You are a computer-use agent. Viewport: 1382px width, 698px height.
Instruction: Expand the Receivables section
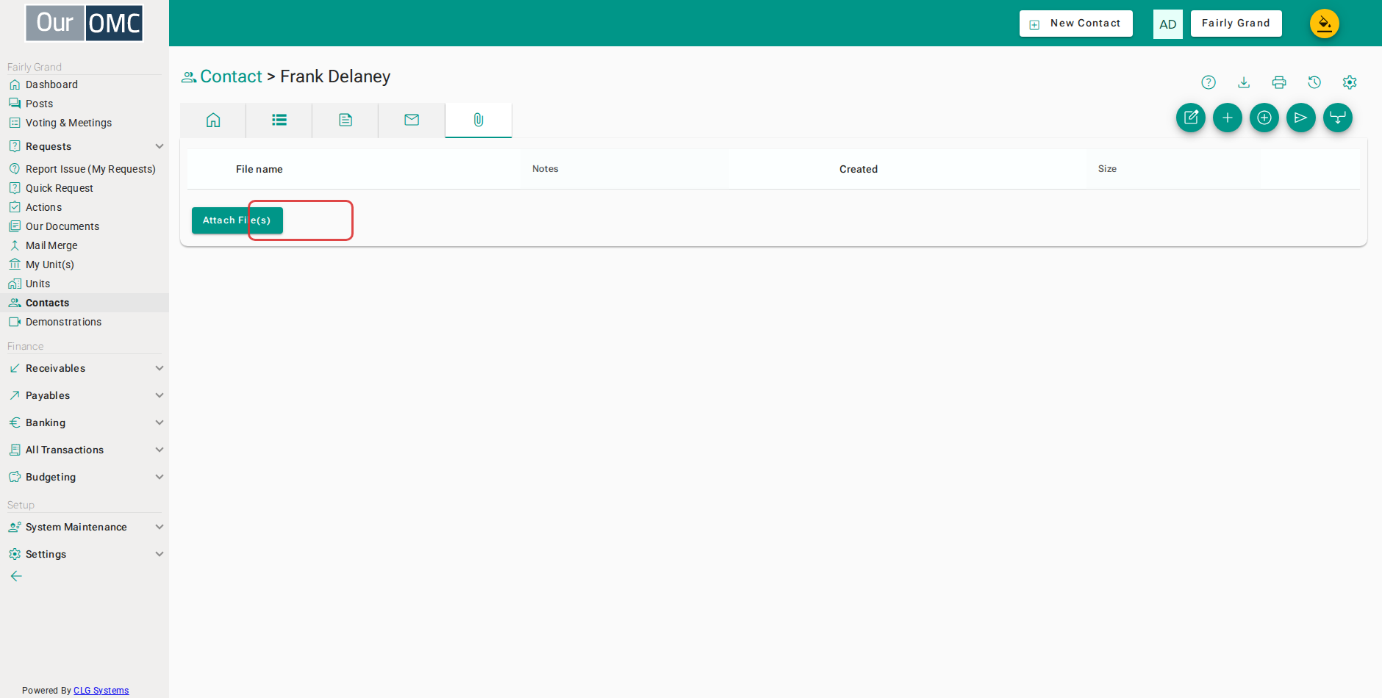tap(85, 368)
